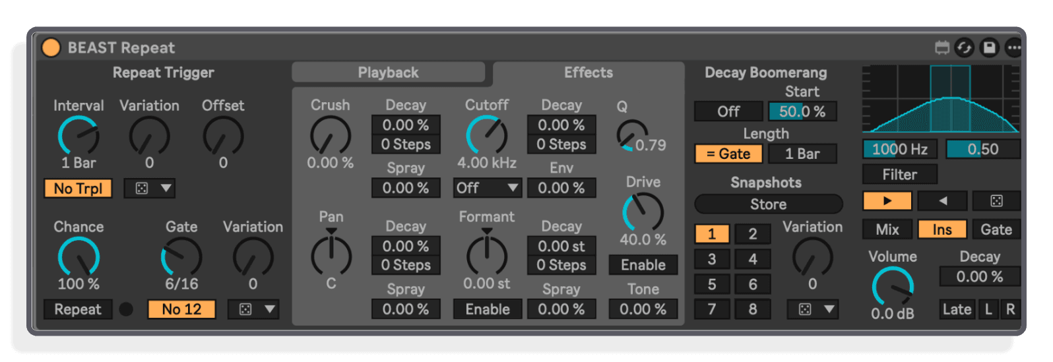Click the Cutoff knob
1053x362 pixels.
487,136
